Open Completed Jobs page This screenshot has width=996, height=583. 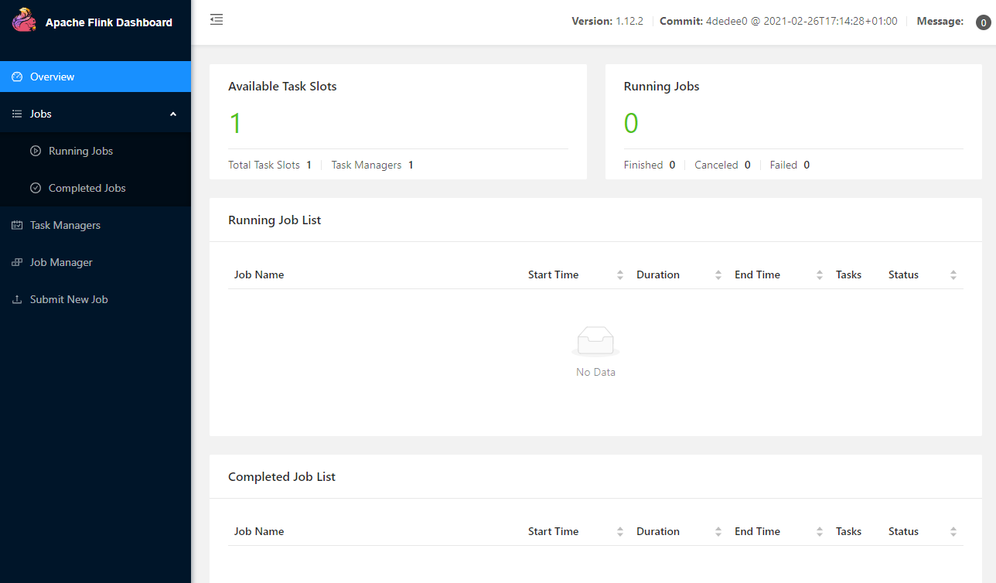click(95, 188)
